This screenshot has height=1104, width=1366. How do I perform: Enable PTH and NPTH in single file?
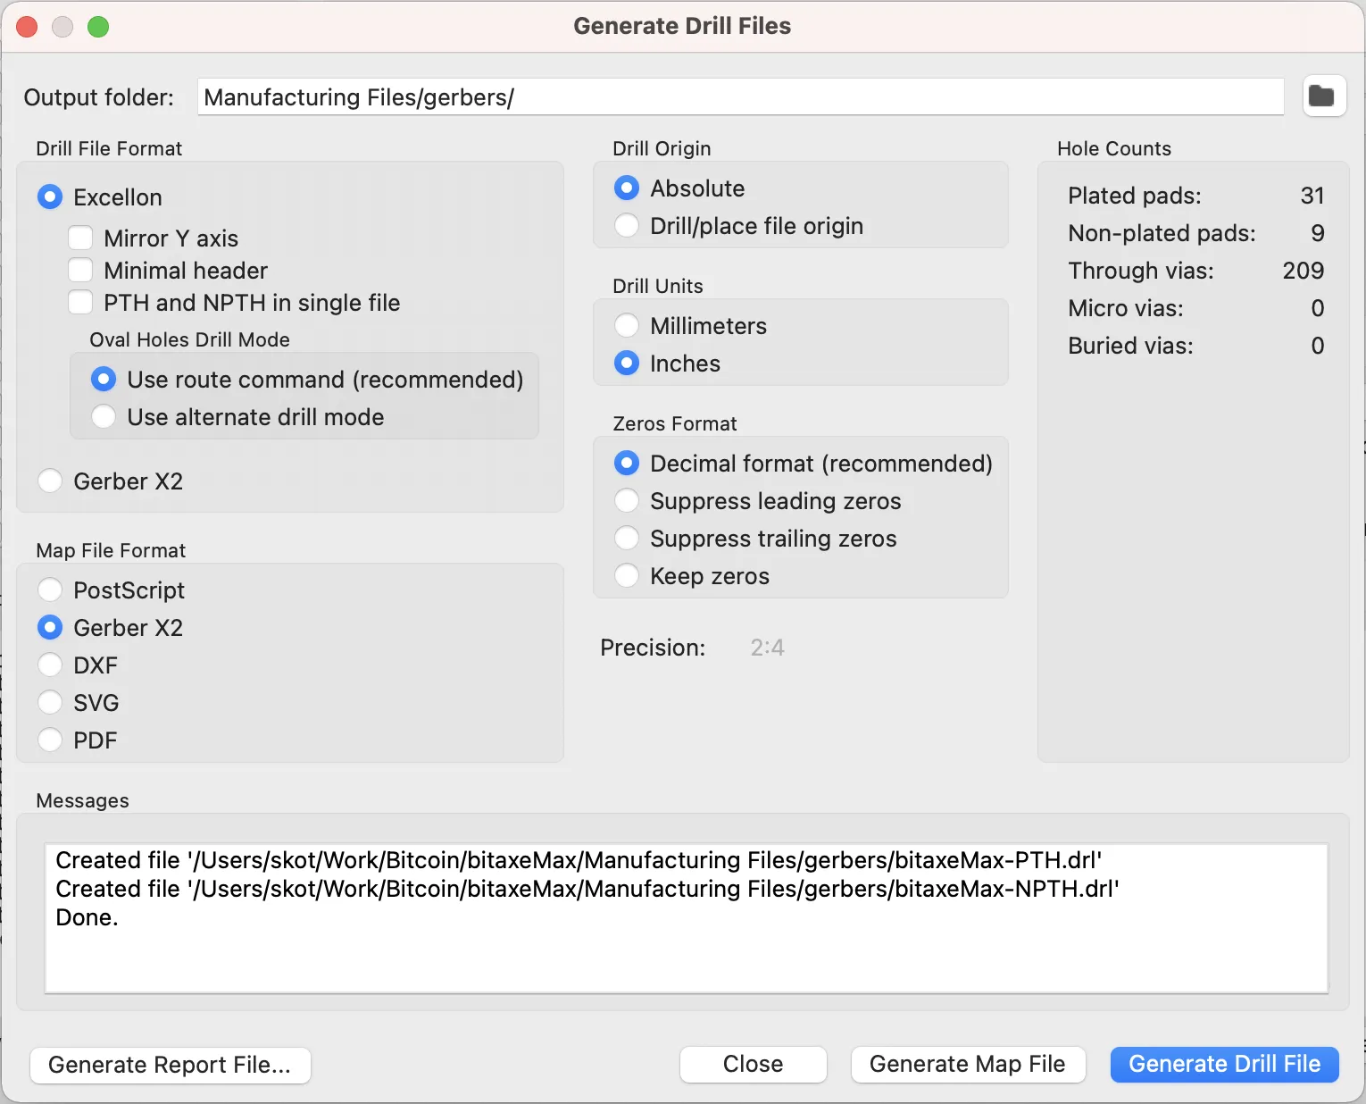80,302
